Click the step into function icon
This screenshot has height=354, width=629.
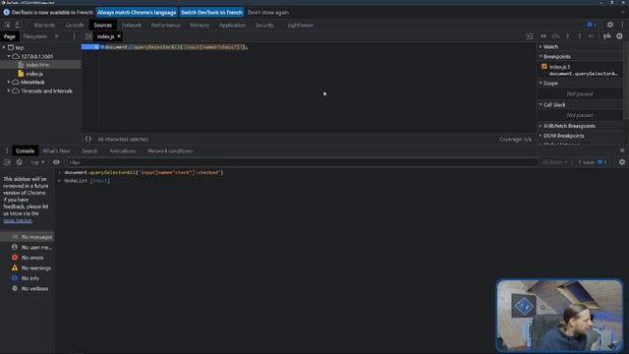[568, 36]
